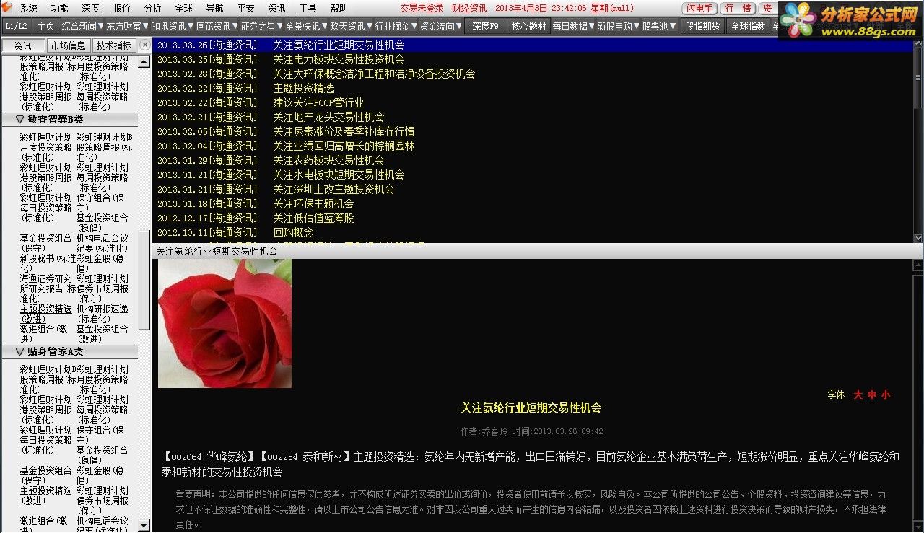The image size is (924, 533).
Task: Open news 关注尿素涨价及春季补库存行情
Action: point(344,131)
